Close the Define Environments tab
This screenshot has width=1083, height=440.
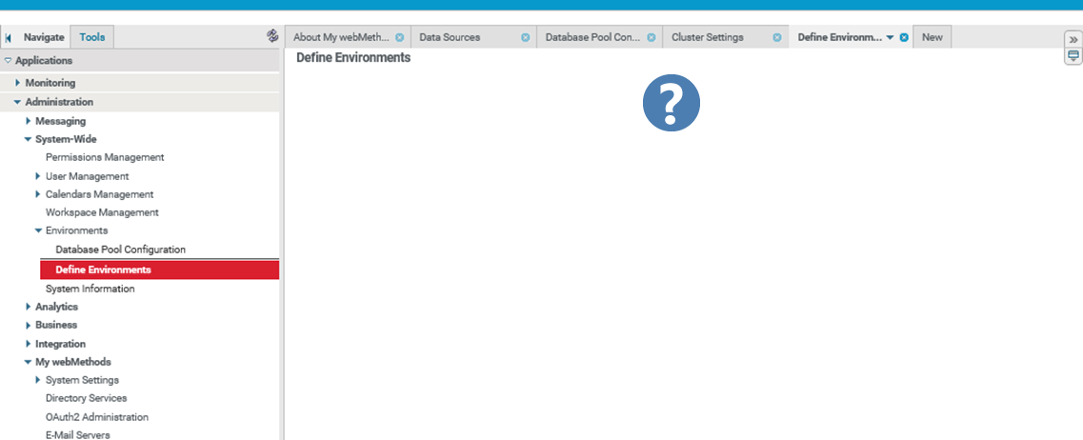(904, 37)
